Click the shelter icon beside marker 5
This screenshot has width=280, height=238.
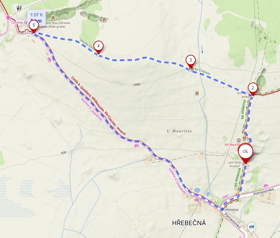tap(27, 31)
